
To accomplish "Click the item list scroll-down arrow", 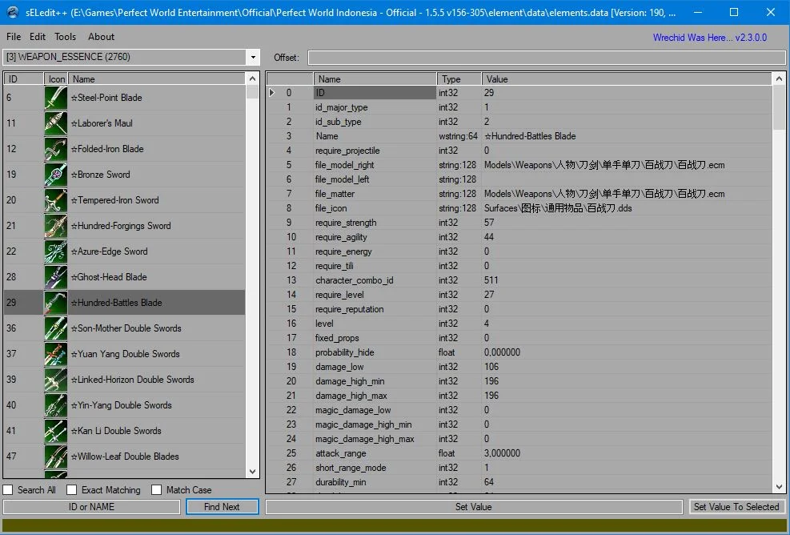I will [252, 472].
